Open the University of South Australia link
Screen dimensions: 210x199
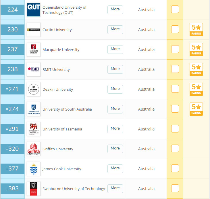(x=67, y=109)
